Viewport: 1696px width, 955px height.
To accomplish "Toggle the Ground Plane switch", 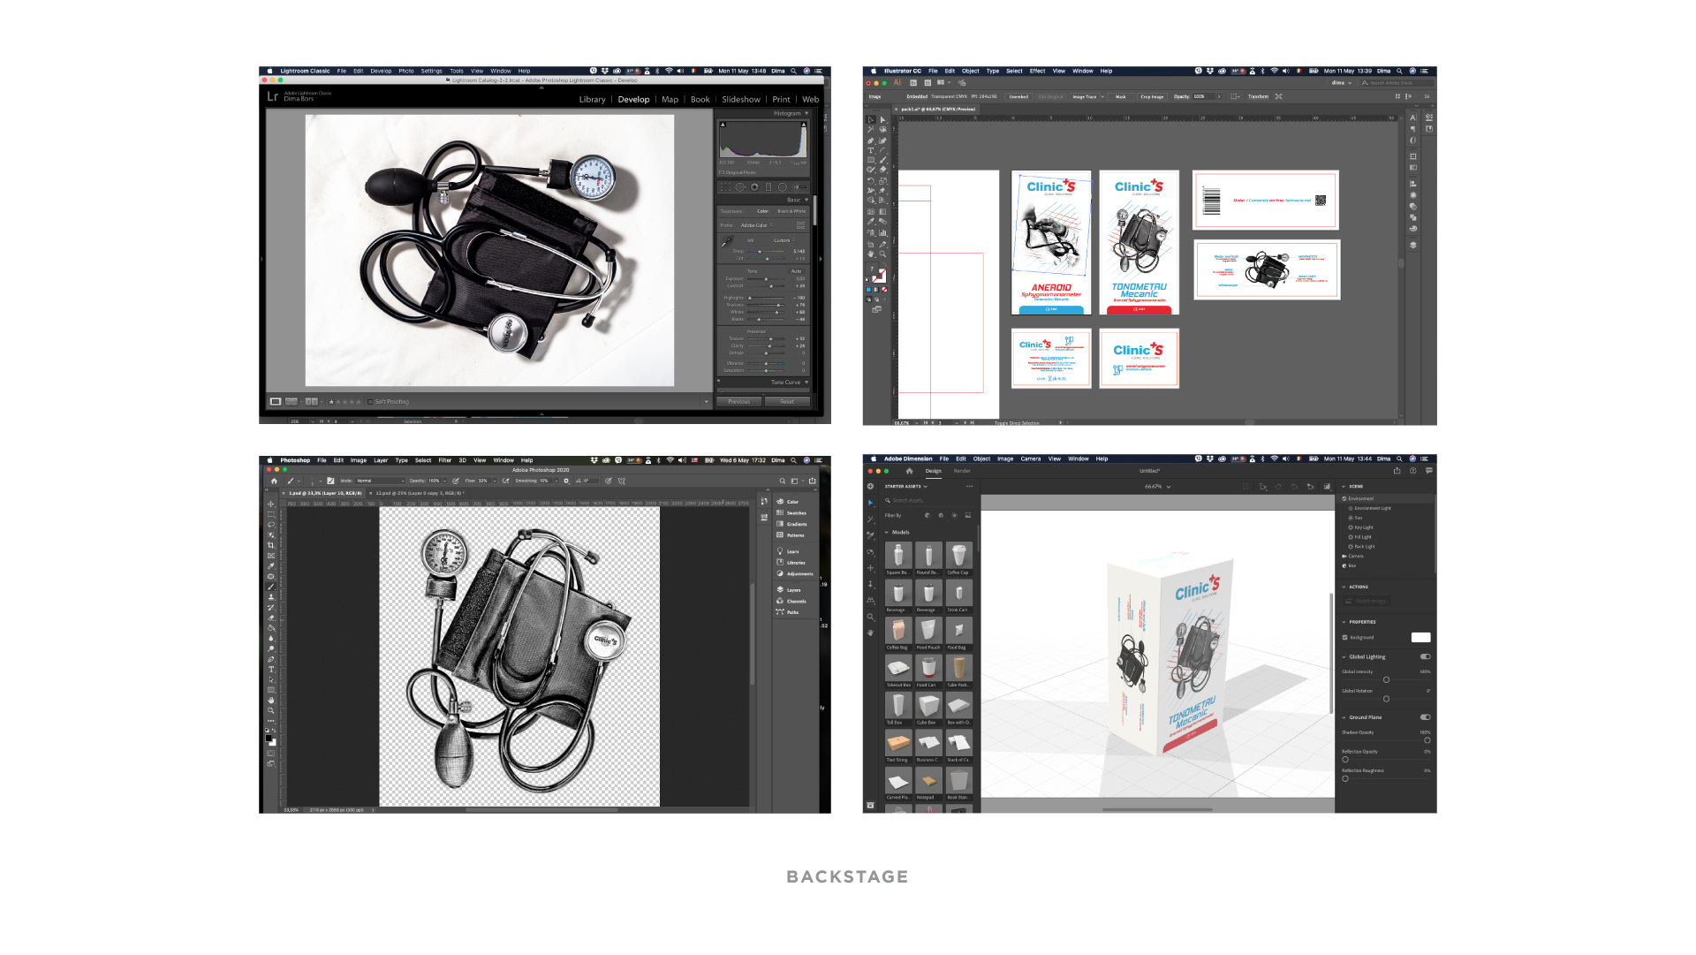I will tap(1425, 717).
